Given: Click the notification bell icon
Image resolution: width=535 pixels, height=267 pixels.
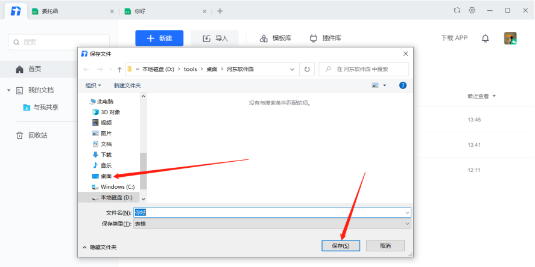Looking at the screenshot, I should coord(485,38).
